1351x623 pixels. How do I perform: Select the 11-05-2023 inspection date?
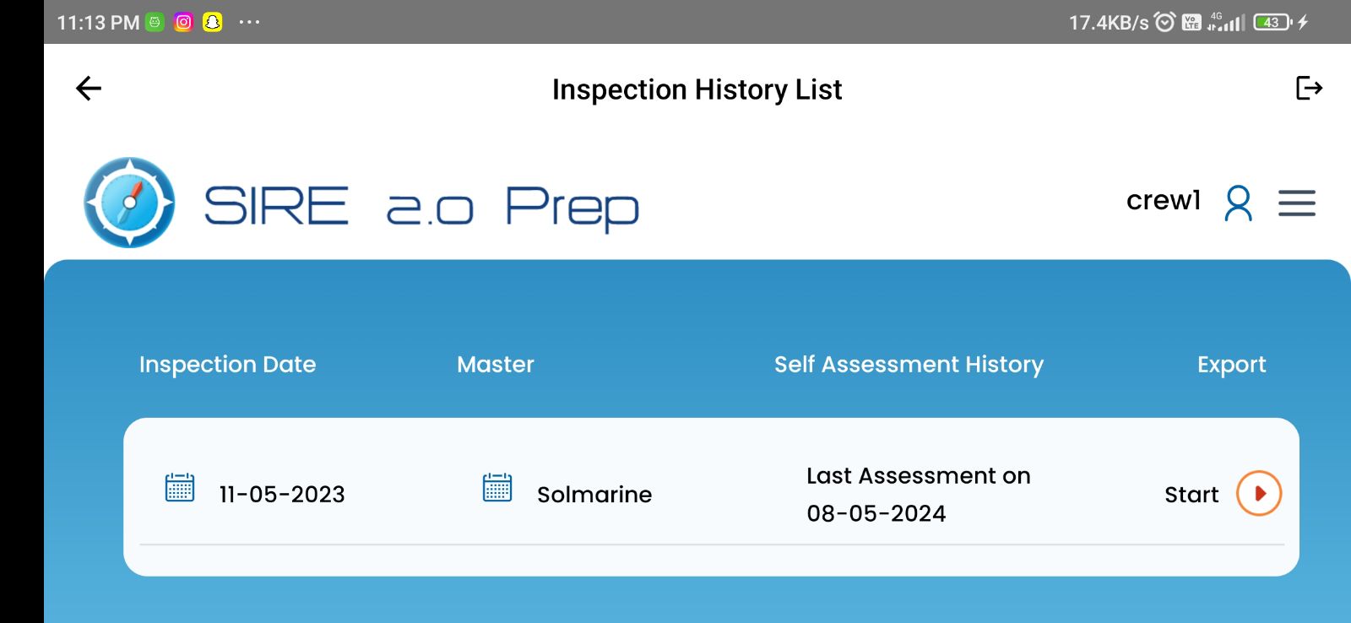282,495
